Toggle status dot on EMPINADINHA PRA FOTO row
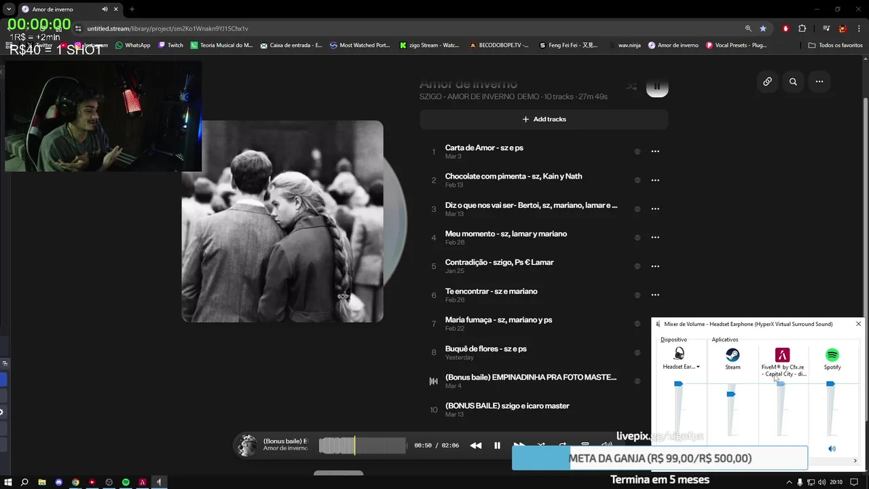The height and width of the screenshot is (489, 869). click(x=637, y=381)
